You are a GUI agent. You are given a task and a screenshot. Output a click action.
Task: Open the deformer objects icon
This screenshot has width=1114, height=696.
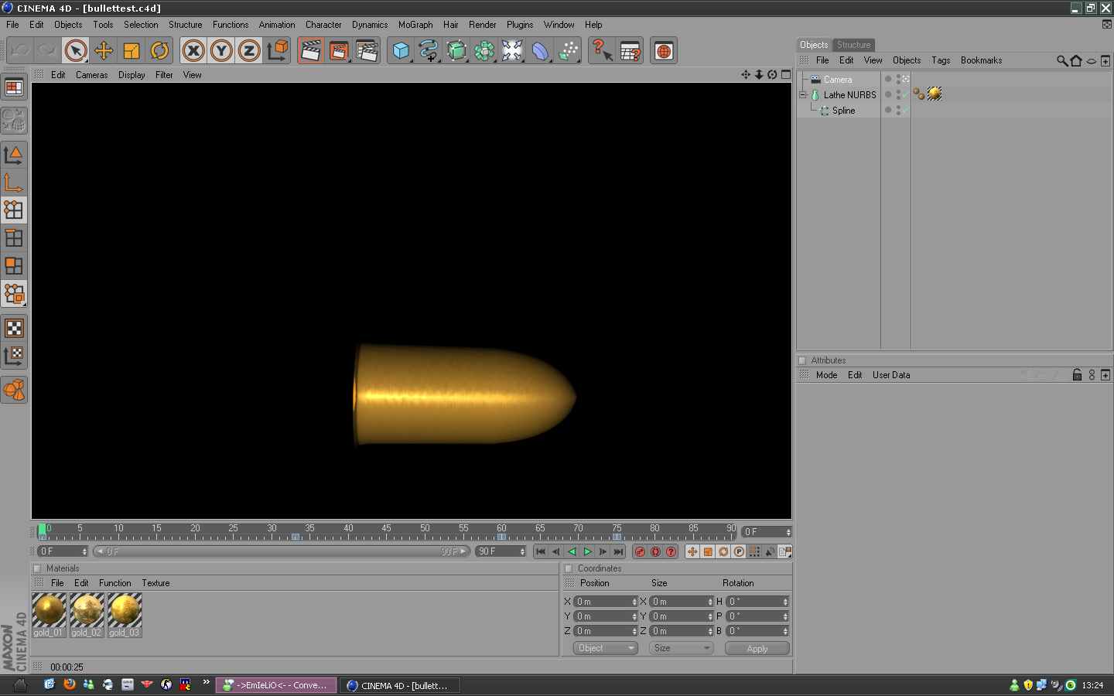540,51
